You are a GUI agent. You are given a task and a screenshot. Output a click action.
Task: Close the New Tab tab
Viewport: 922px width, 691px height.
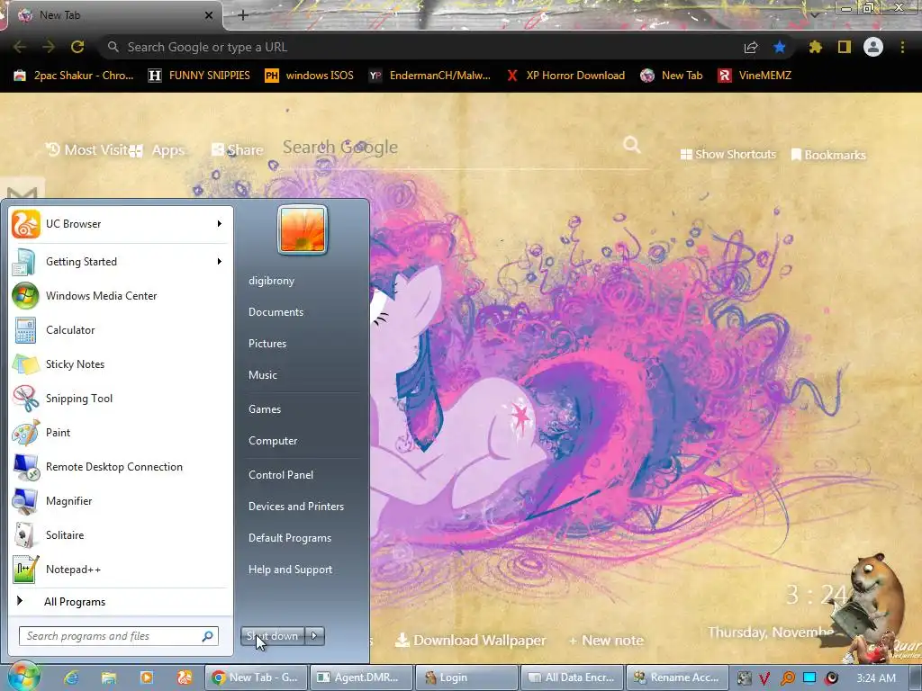[x=209, y=15]
